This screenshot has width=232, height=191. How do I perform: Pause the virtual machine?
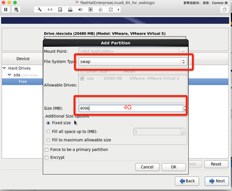click(5, 10)
